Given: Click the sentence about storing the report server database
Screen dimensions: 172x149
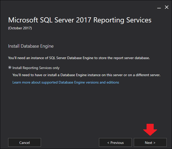Looking at the screenshot, I should point(79,58).
